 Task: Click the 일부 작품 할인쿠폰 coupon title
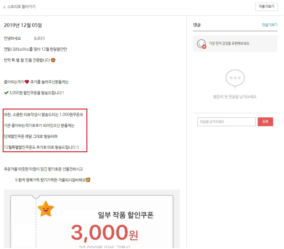(126, 215)
